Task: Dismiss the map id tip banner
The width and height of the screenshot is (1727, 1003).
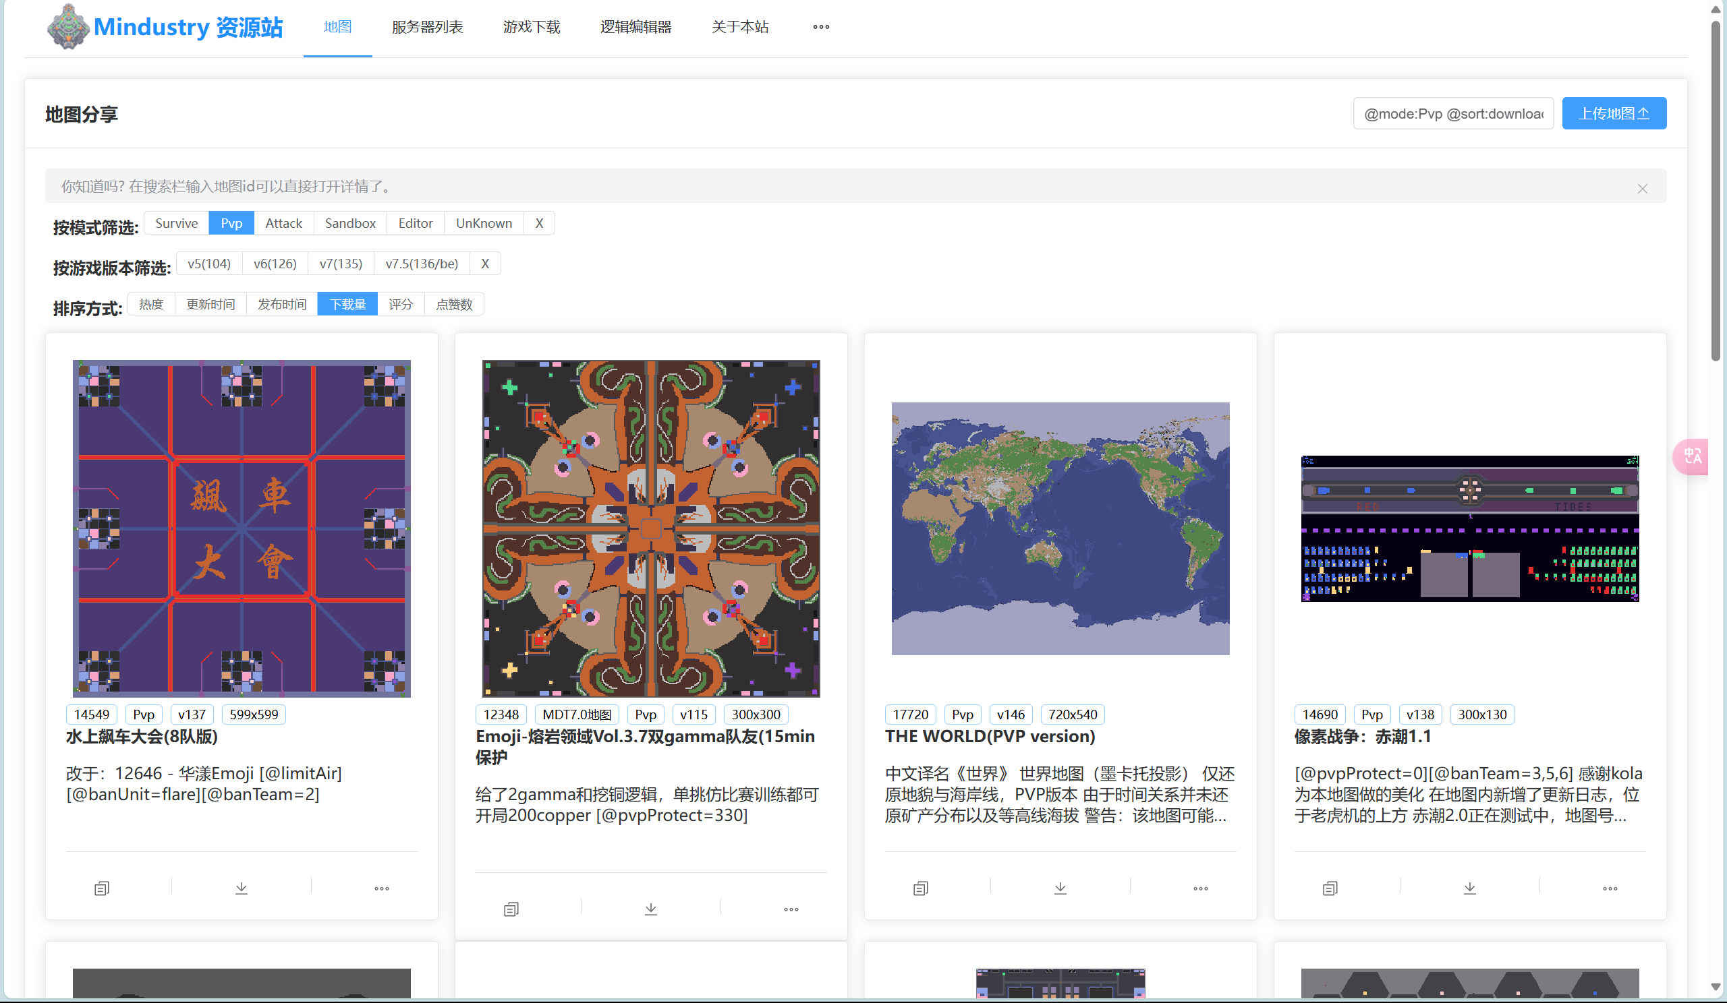Action: pos(1642,188)
